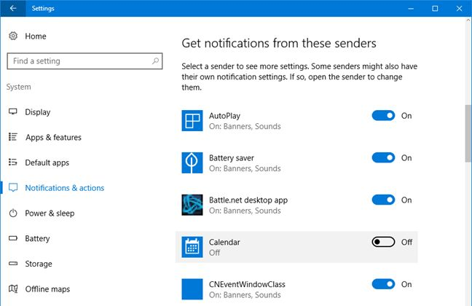Click the Calendar app icon

pyautogui.click(x=192, y=247)
